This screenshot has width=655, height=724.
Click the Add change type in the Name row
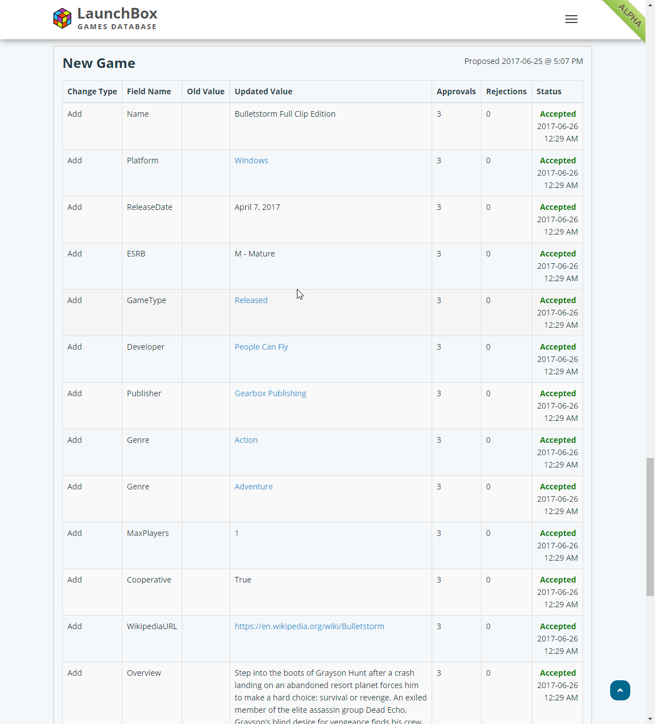75,114
